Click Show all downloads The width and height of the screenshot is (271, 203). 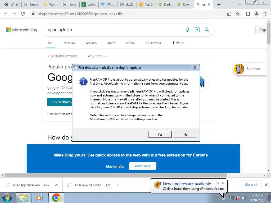[251, 185]
